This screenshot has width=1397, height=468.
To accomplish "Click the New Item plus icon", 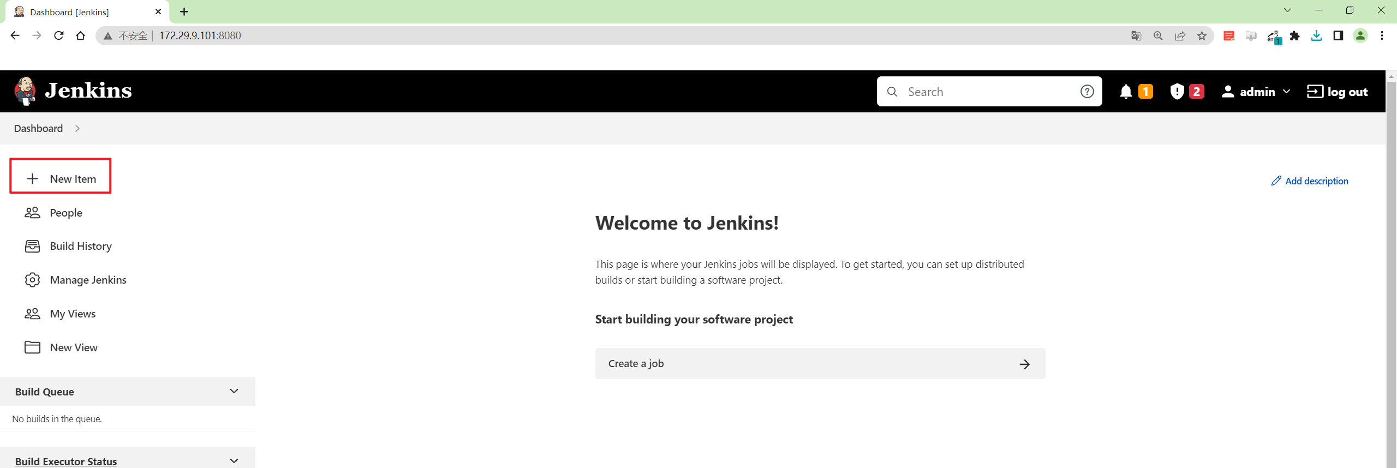I will pyautogui.click(x=33, y=179).
